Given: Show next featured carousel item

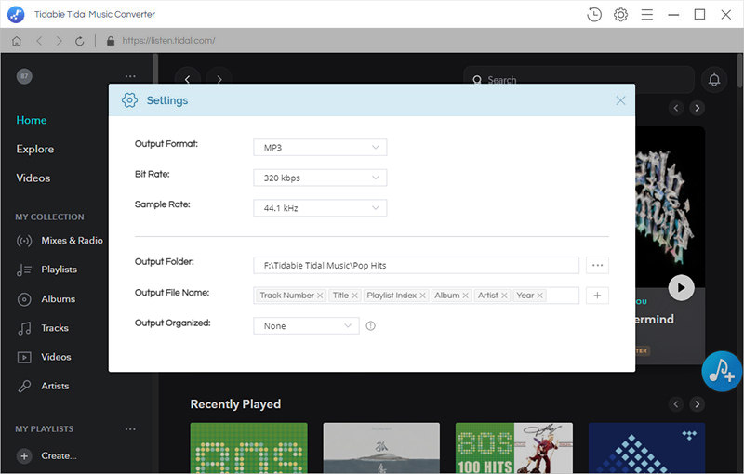Looking at the screenshot, I should 697,108.
